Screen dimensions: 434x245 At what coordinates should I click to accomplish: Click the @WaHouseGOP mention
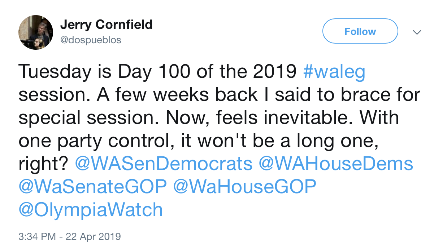pos(245,187)
